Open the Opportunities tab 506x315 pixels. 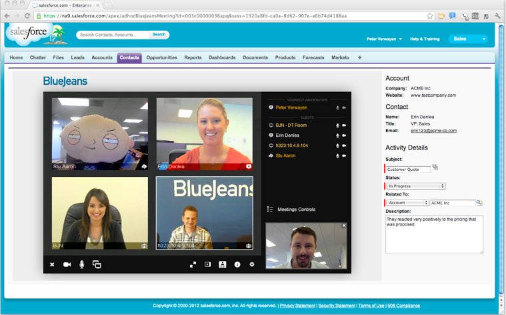pos(162,57)
